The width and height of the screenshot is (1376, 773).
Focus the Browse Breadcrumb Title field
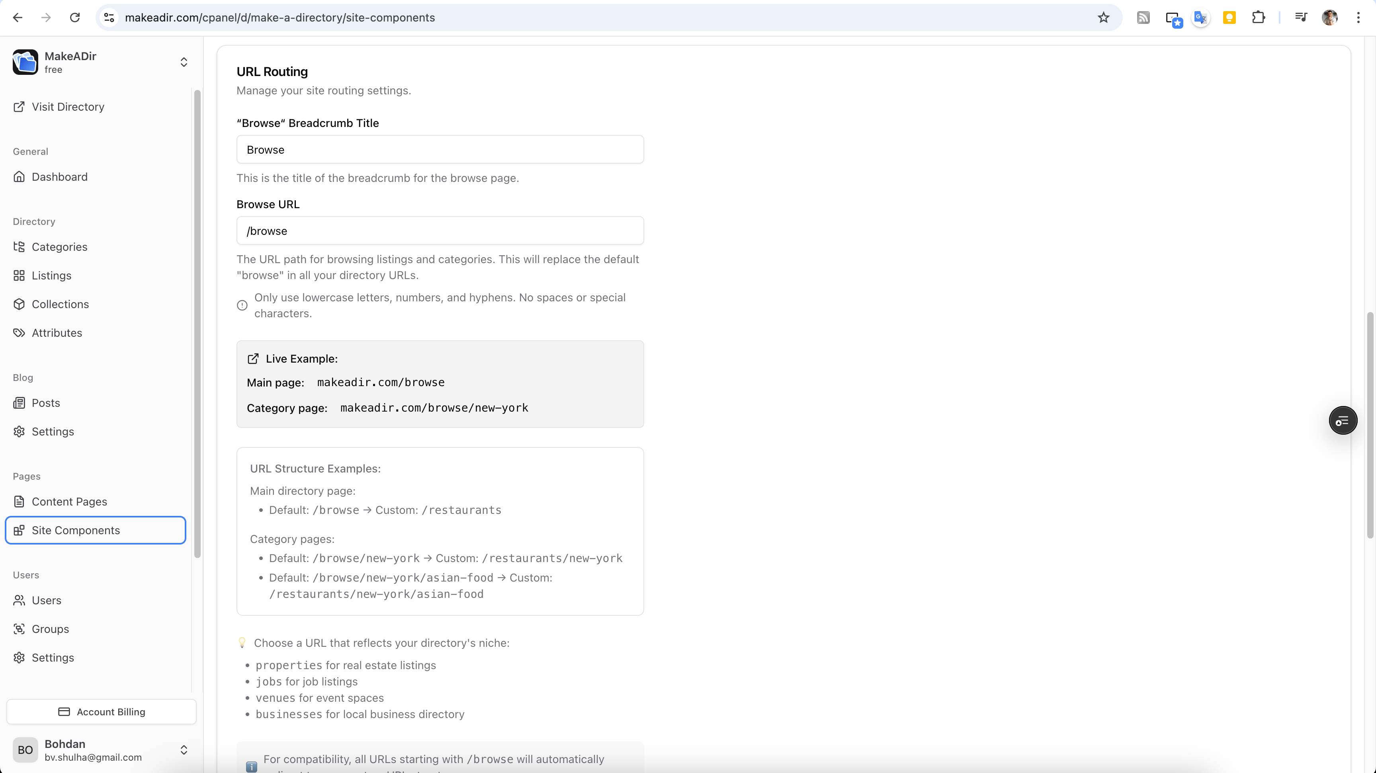pos(440,150)
